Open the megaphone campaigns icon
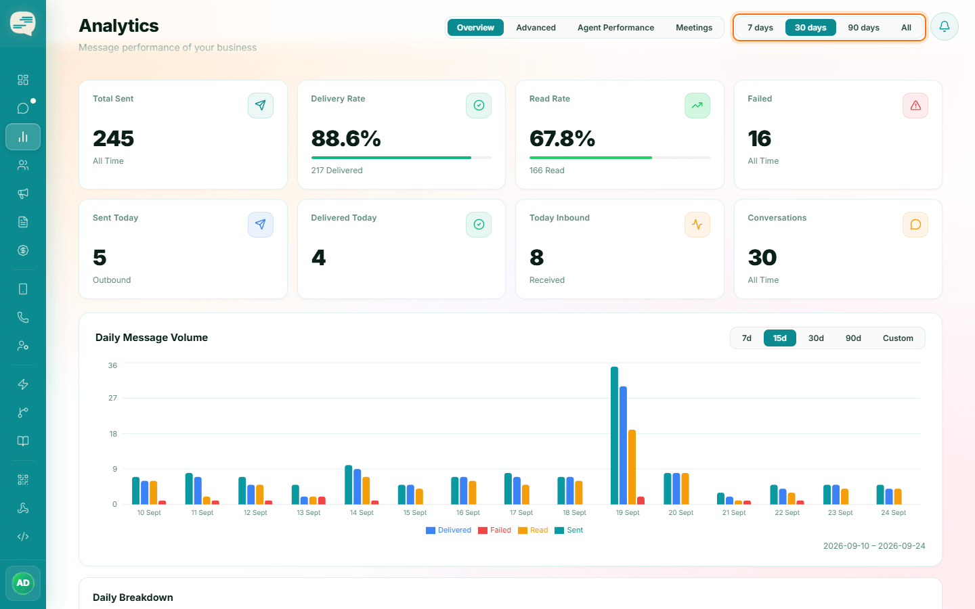 point(23,194)
